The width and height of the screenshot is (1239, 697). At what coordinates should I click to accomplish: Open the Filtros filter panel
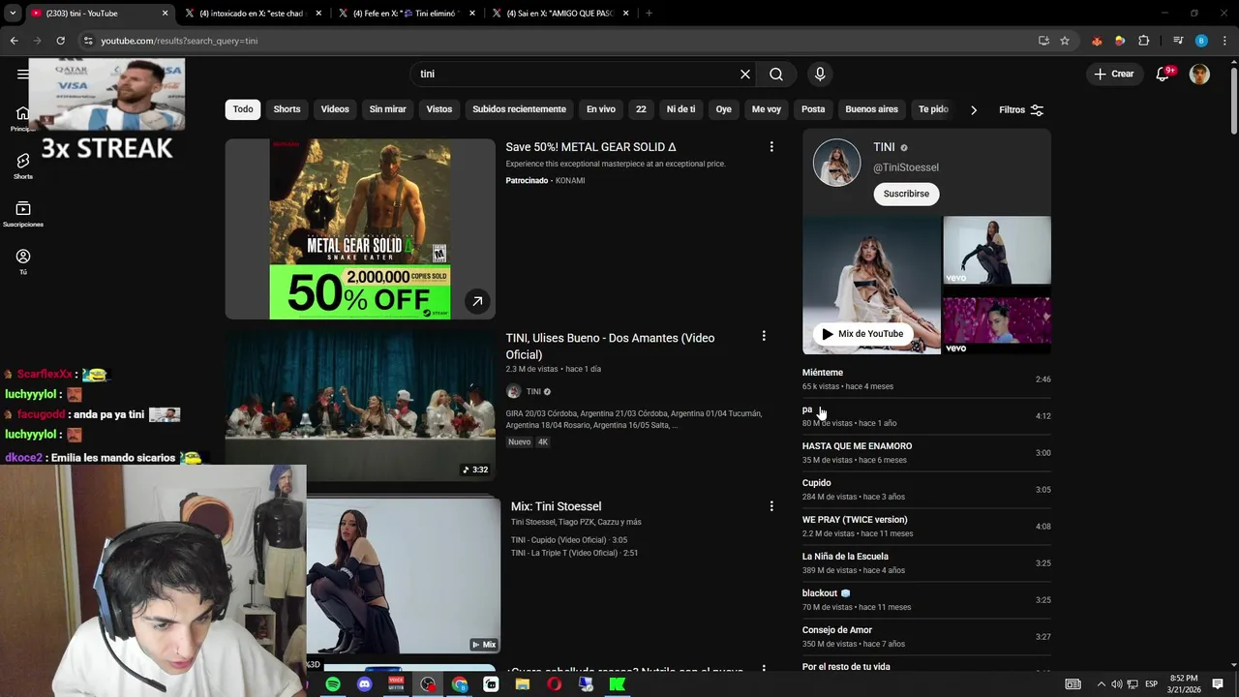click(1021, 110)
